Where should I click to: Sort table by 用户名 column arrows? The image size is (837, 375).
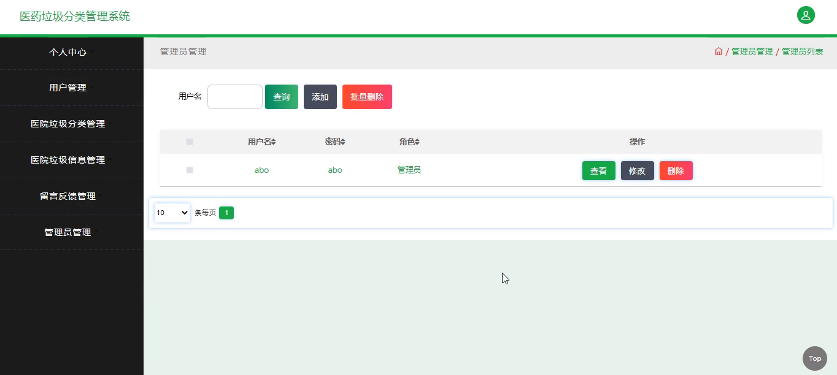274,142
